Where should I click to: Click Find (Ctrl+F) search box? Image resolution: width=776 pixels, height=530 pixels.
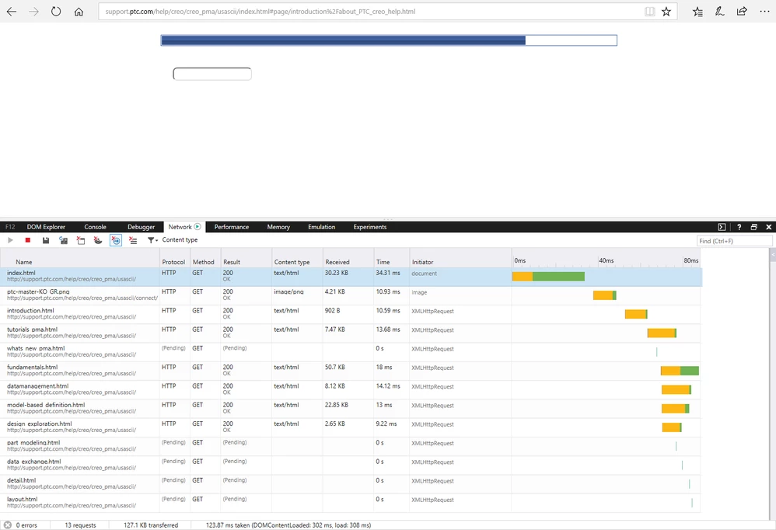(x=734, y=241)
